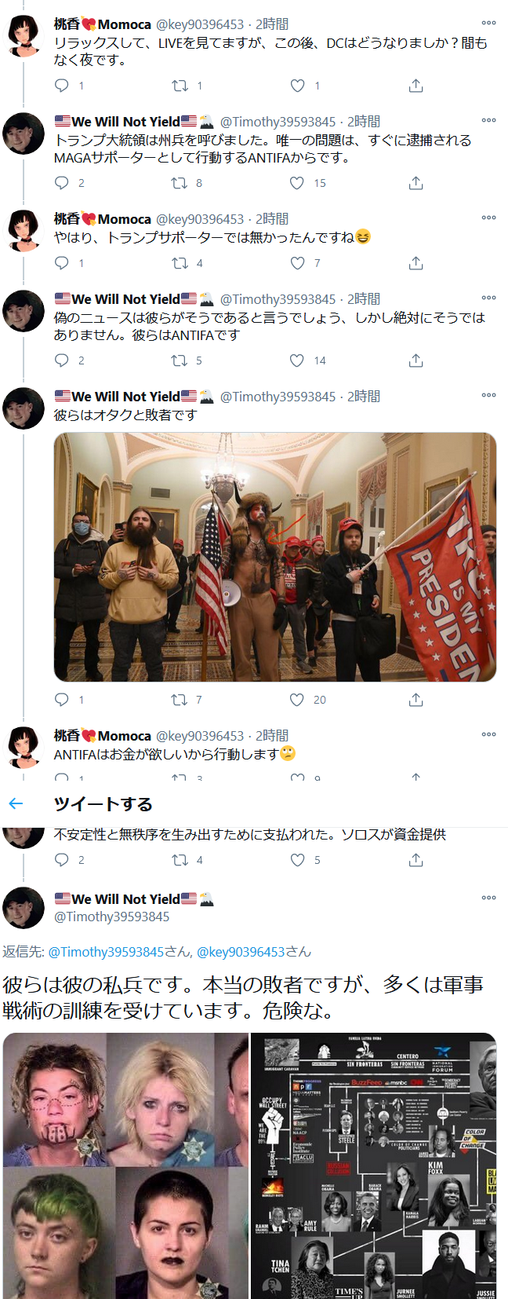Like the tweet with 14 likes
The height and width of the screenshot is (1299, 508).
pyautogui.click(x=297, y=360)
